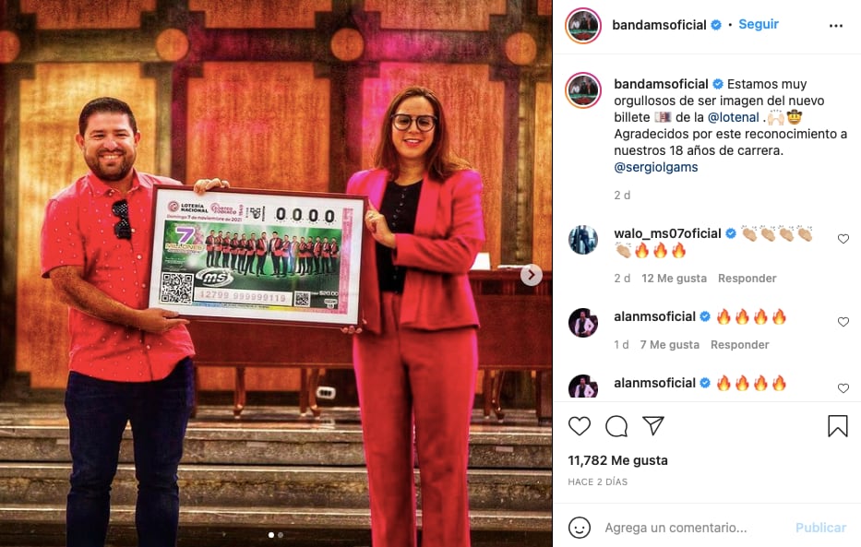
Task: Open bandamsoficial profile picture in header
Action: [x=582, y=25]
